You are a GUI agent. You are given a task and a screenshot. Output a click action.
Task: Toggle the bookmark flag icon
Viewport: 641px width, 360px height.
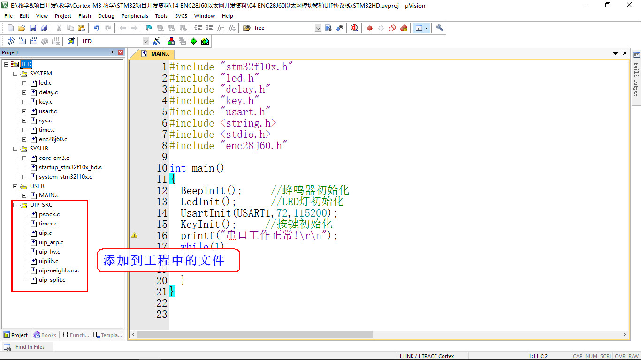click(149, 28)
